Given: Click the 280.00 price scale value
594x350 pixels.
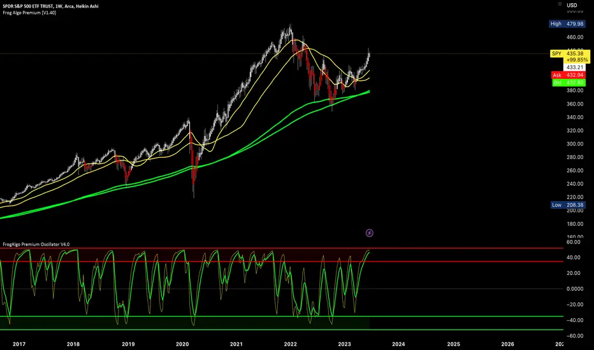Looking at the screenshot, I should 575,157.
